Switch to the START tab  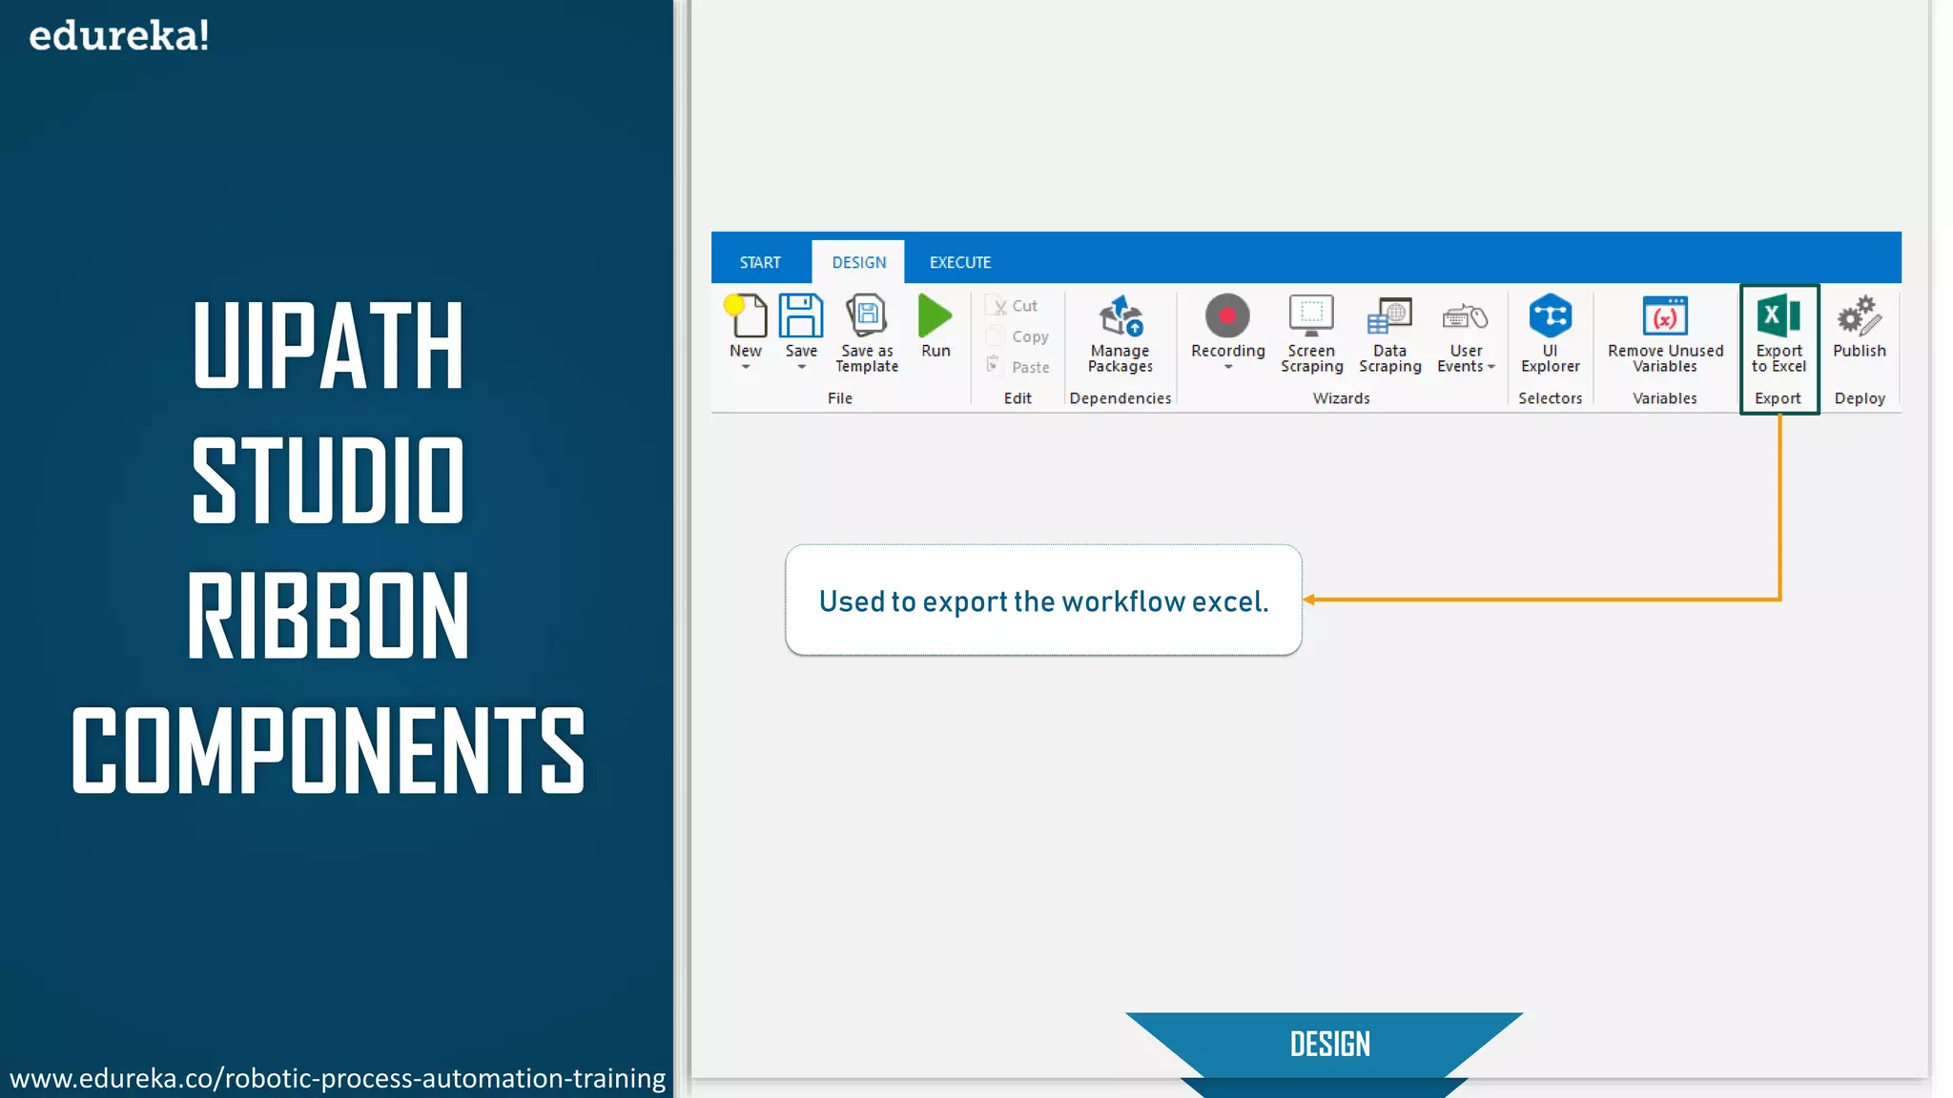[760, 262]
